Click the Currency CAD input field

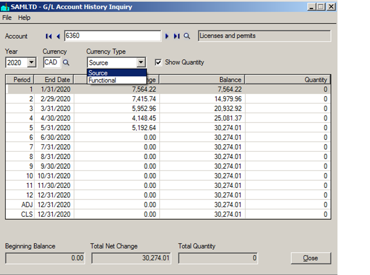(51, 63)
